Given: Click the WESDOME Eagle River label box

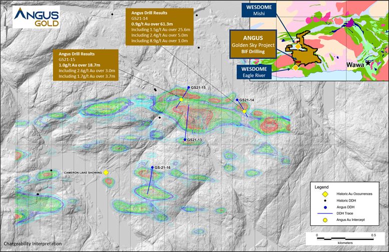Looking at the screenshot, I should click(254, 72).
